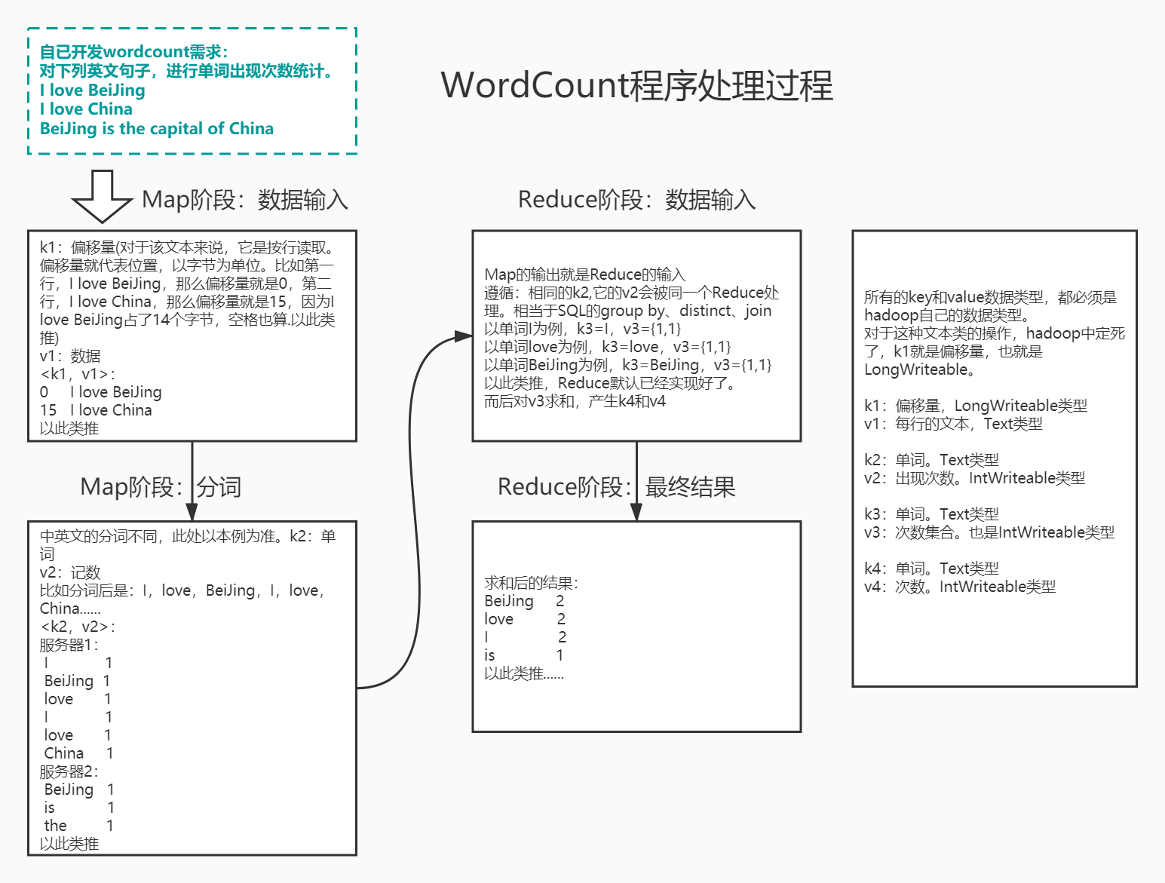Click the line "v1:数据" in the Map input box

click(x=70, y=356)
